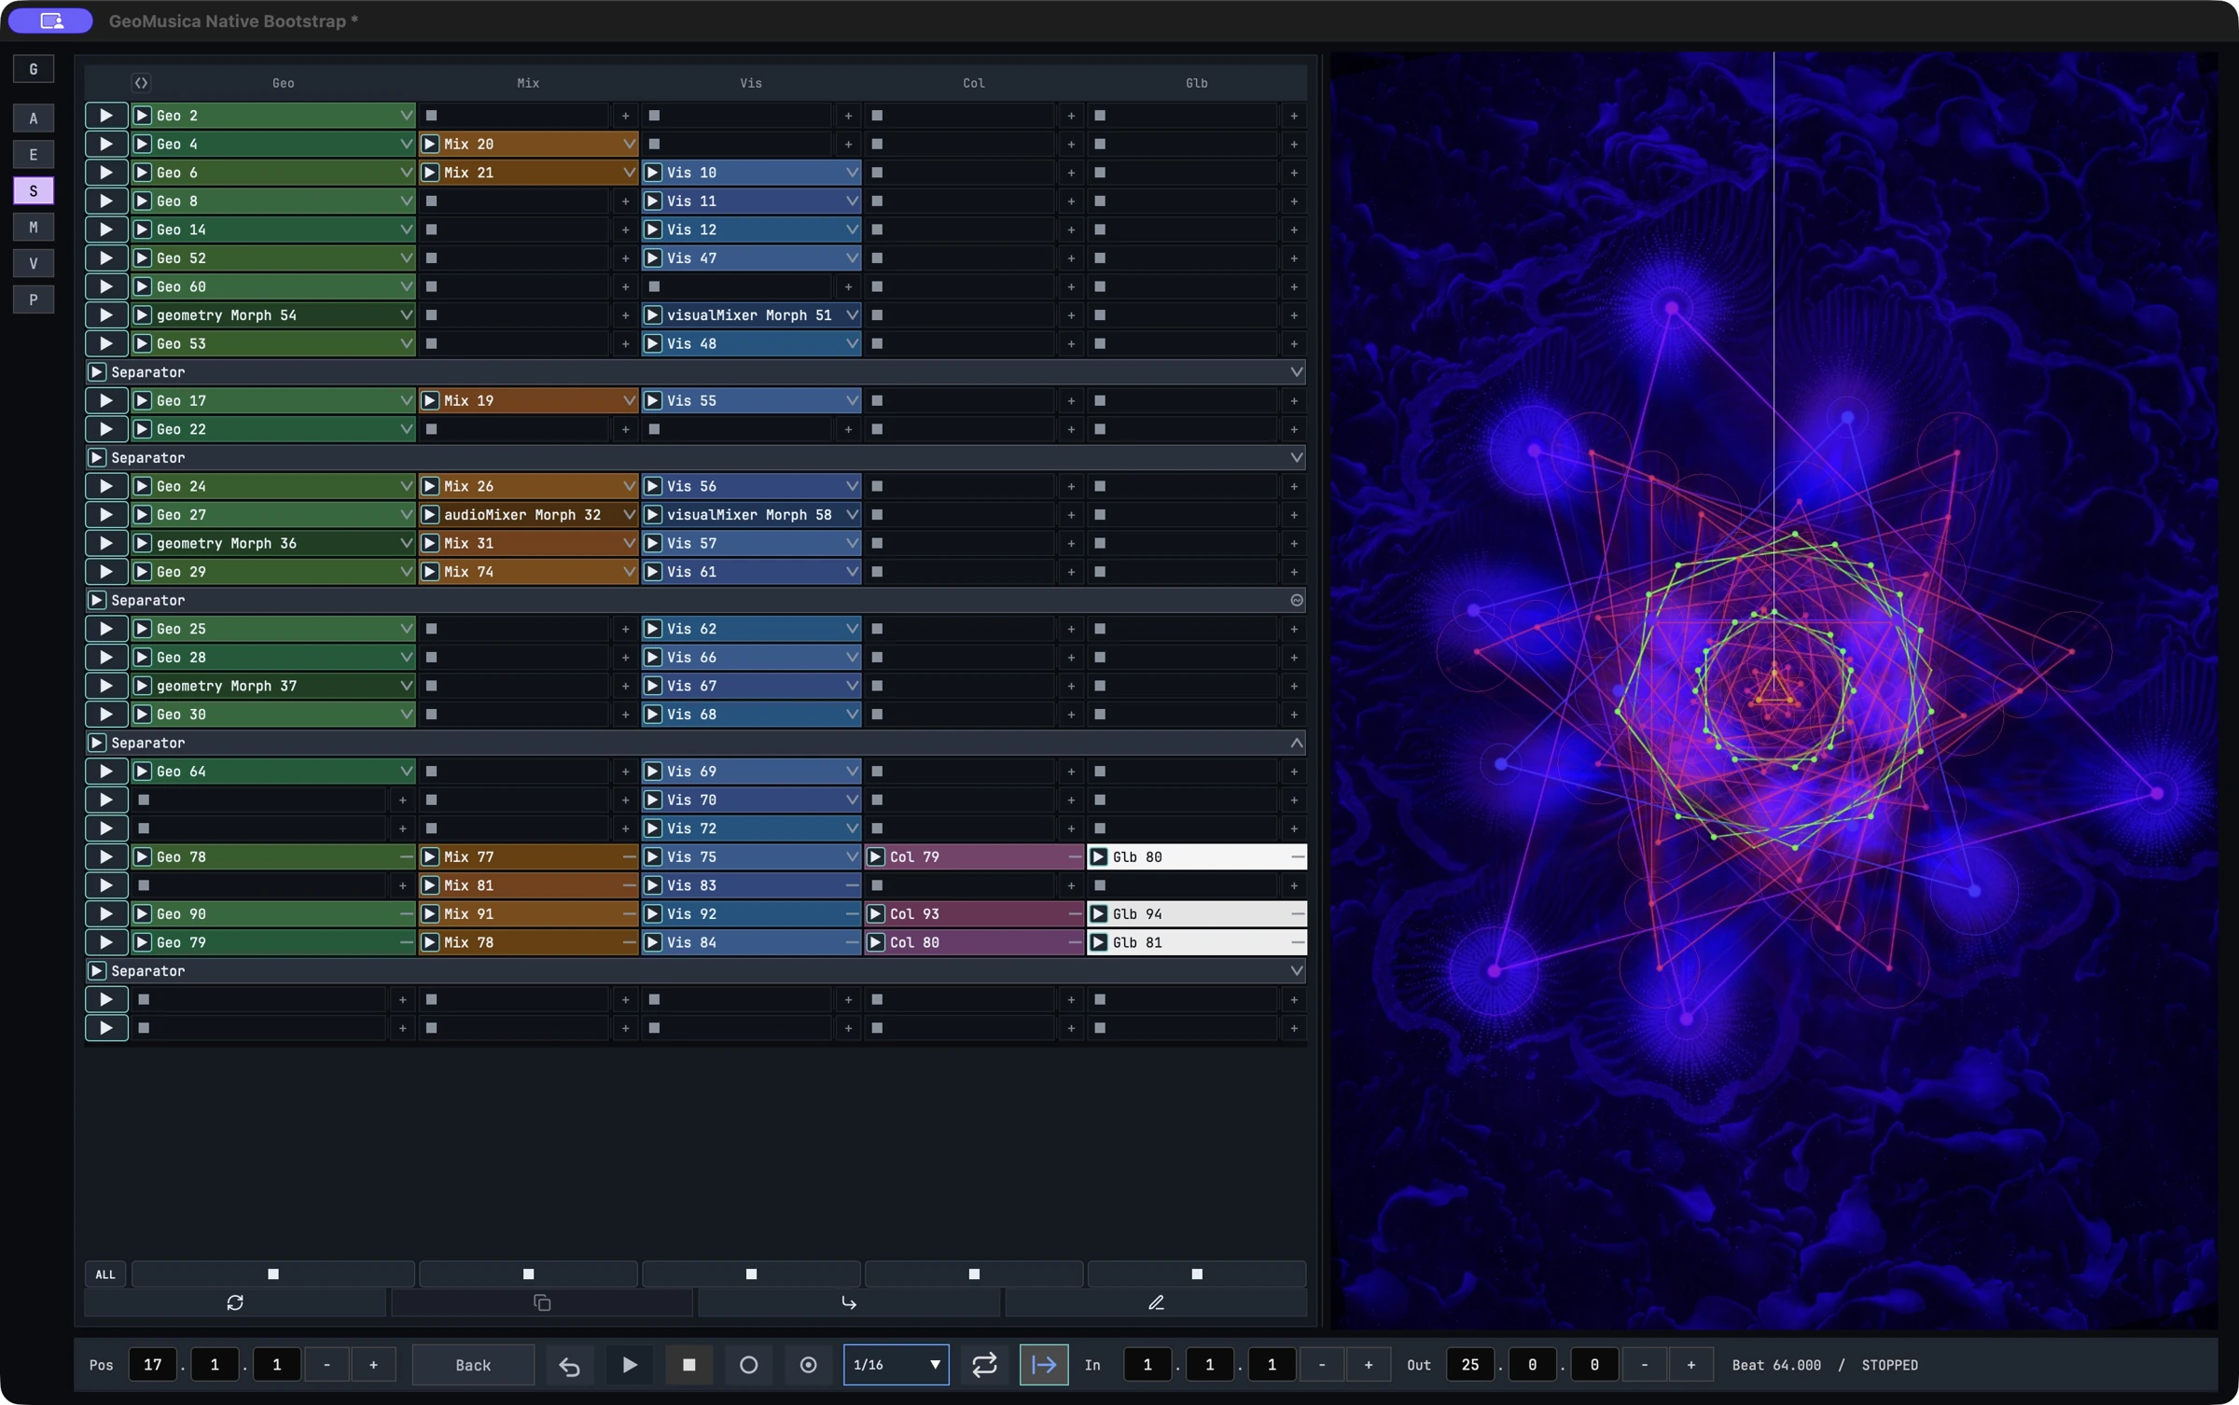Screen dimensions: 2239x1405
Task: Expand the first Separator chevron
Action: [x=1297, y=372]
